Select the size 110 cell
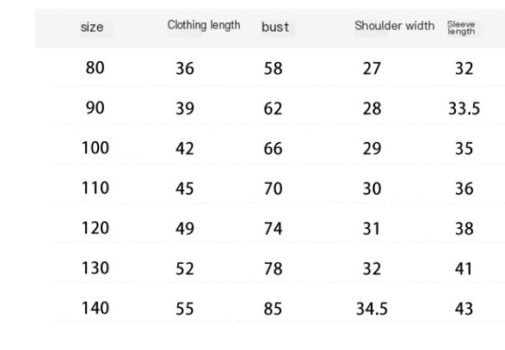Screen dimensions: 505x350 (95, 188)
